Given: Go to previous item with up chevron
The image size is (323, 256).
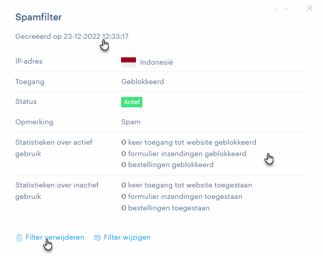Looking at the screenshot, I should 275,9.
